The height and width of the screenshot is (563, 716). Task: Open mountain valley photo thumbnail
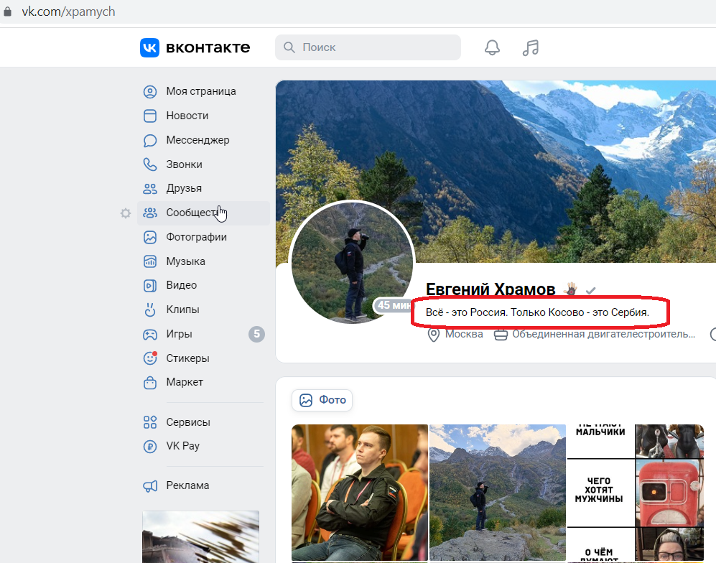[x=498, y=492]
